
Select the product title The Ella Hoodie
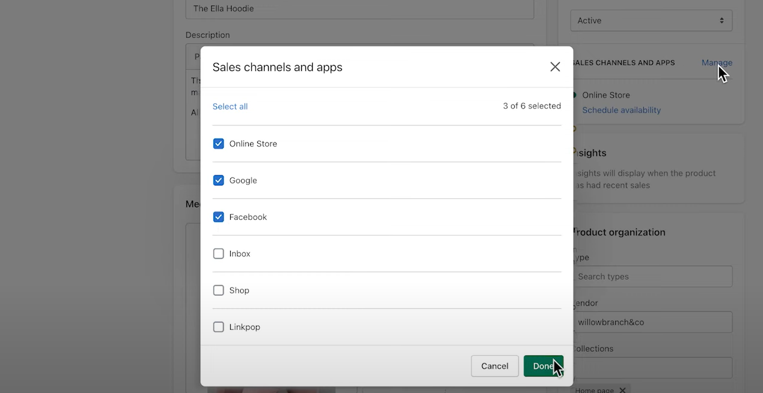click(x=360, y=9)
